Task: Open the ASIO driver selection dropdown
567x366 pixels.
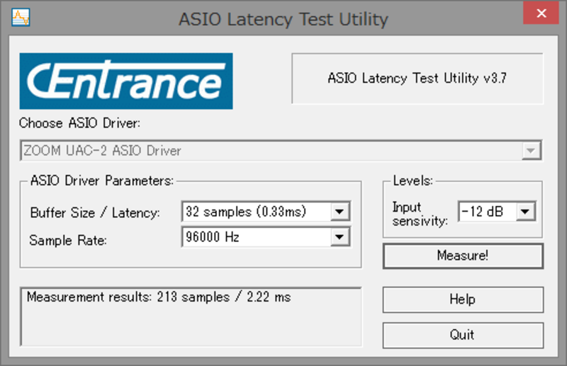Action: click(531, 151)
